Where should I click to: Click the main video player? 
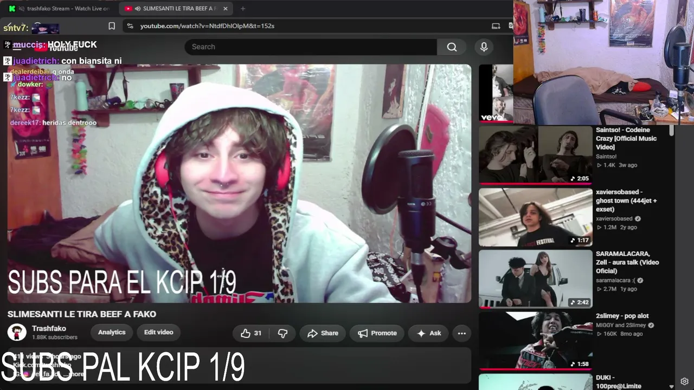pos(239,184)
